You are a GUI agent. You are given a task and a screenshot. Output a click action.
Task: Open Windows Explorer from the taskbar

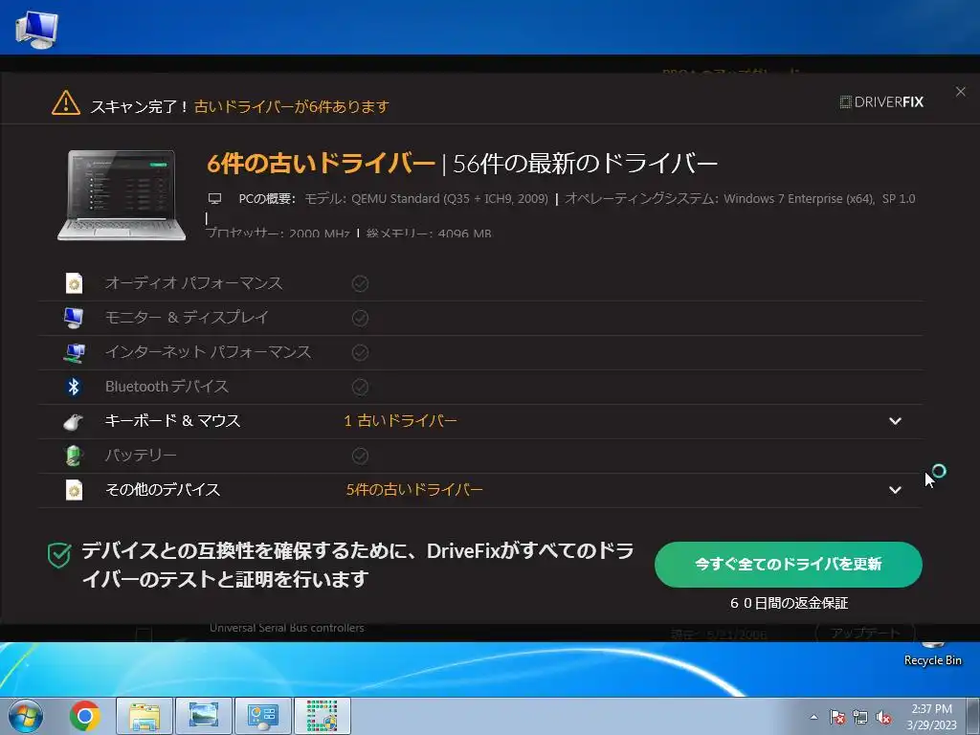coord(144,716)
